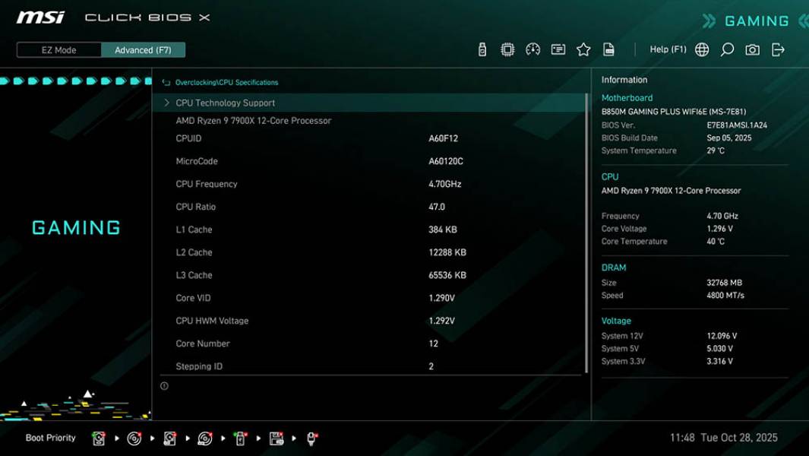The width and height of the screenshot is (809, 456).
Task: Select the optical drive in boot priority
Action: point(133,438)
